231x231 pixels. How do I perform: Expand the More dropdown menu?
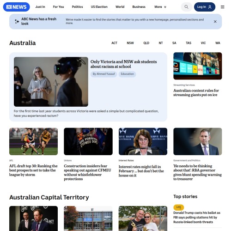[x=160, y=7]
